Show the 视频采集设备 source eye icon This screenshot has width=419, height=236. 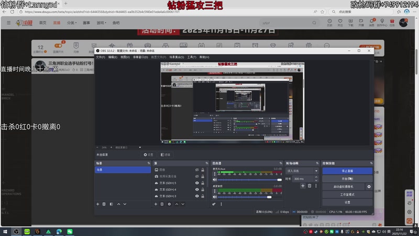pyautogui.click(x=197, y=177)
